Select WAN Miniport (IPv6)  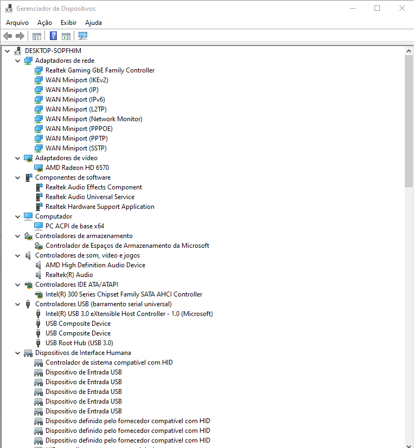click(75, 100)
